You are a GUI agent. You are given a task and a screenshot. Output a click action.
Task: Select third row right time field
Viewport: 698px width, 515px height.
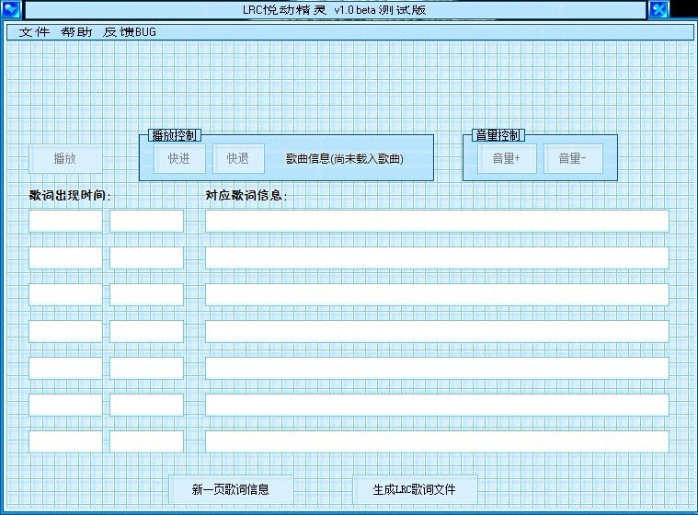(146, 294)
